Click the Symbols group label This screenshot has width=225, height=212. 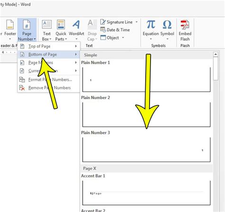158,46
